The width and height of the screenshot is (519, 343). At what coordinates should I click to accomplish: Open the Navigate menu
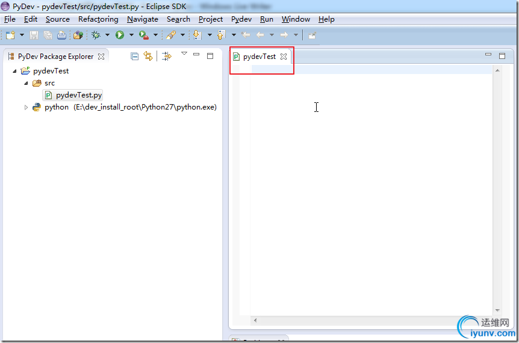(x=143, y=19)
